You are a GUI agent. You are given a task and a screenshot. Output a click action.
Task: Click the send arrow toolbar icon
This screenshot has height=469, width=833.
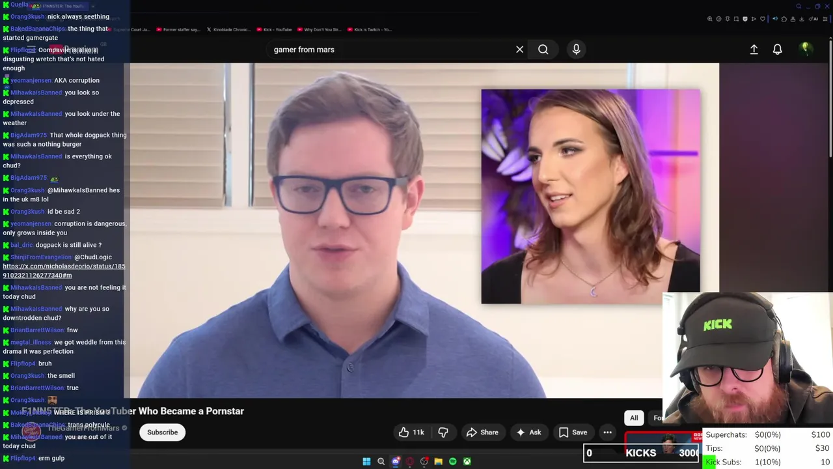[754, 19]
